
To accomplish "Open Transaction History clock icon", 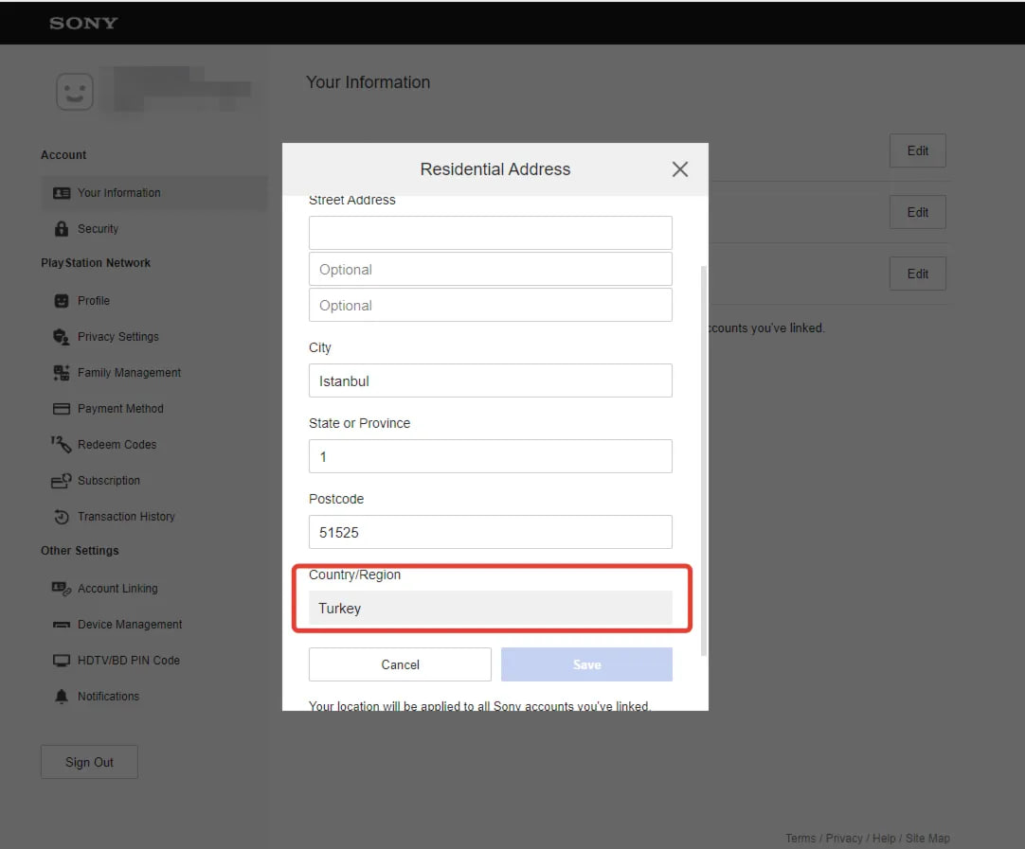I will click(x=62, y=517).
